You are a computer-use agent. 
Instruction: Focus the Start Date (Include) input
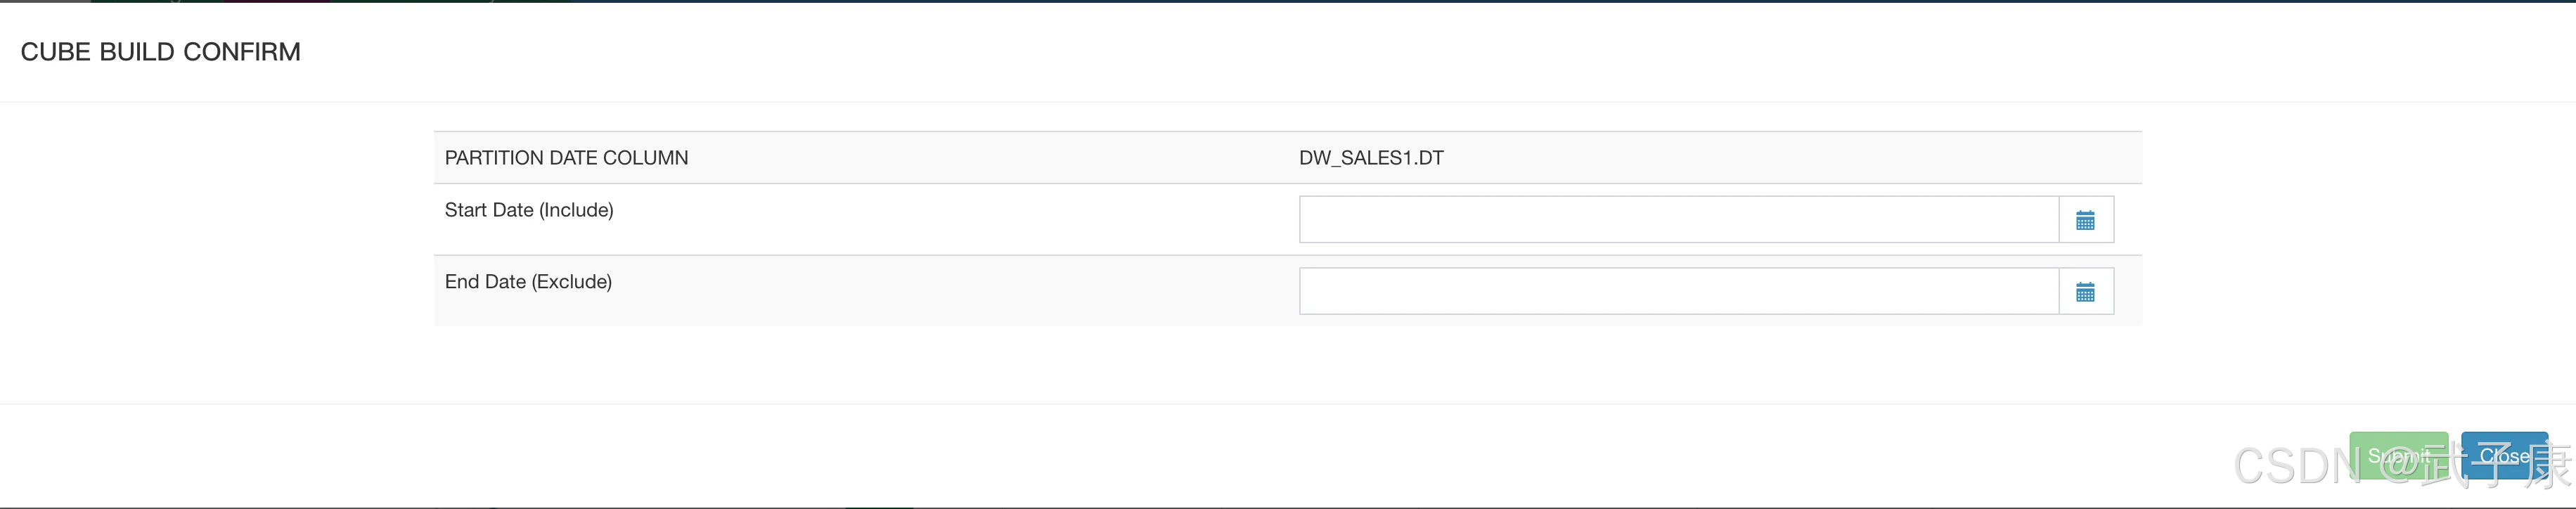click(x=1678, y=220)
